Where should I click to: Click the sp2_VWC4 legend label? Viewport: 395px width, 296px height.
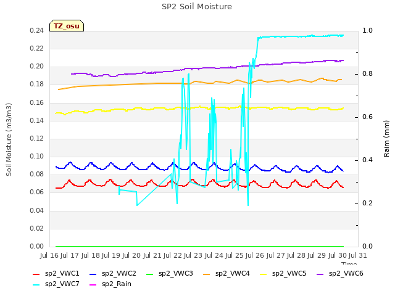232,273
